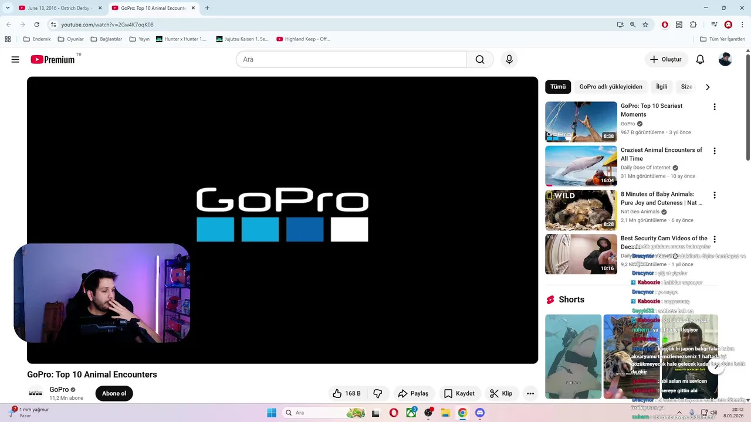Select the İlgili filter chip
Image resolution: width=751 pixels, height=422 pixels.
click(x=662, y=87)
